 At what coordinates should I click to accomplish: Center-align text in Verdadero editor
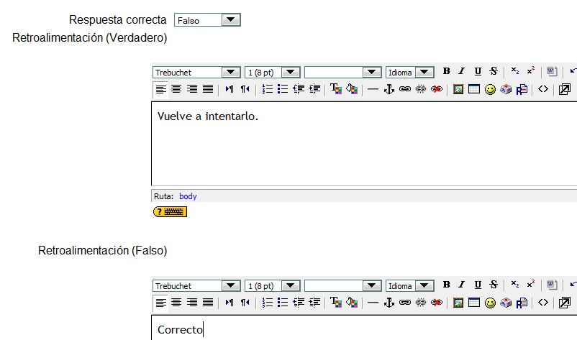[176, 89]
